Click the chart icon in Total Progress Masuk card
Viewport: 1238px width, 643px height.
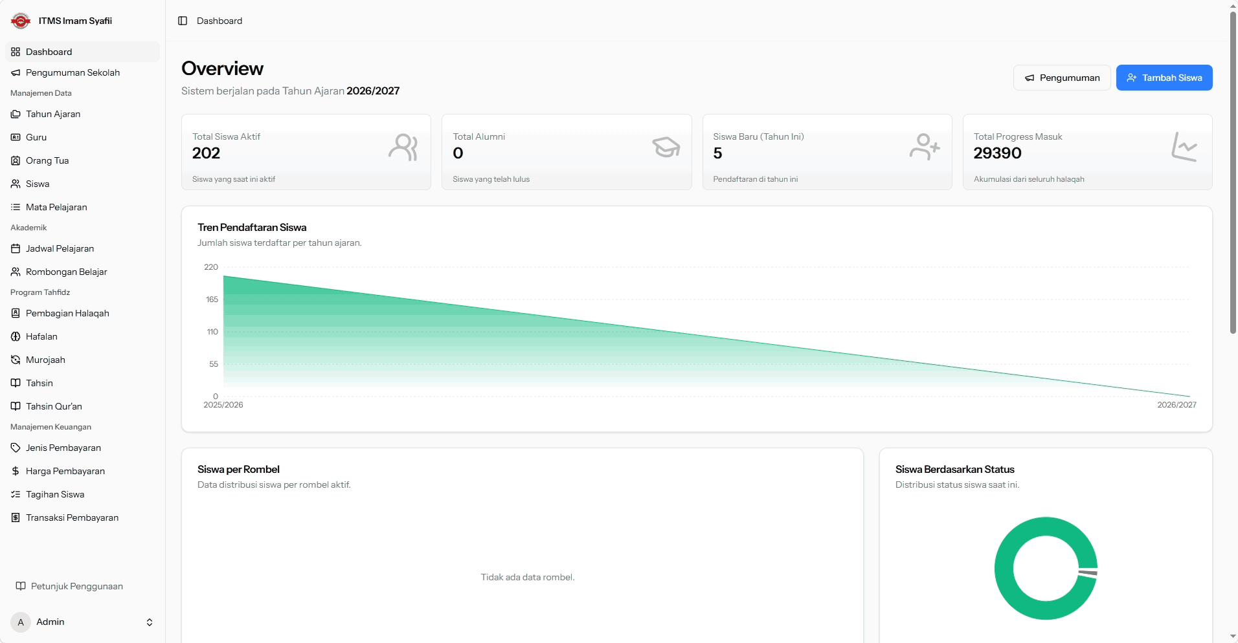pyautogui.click(x=1184, y=147)
